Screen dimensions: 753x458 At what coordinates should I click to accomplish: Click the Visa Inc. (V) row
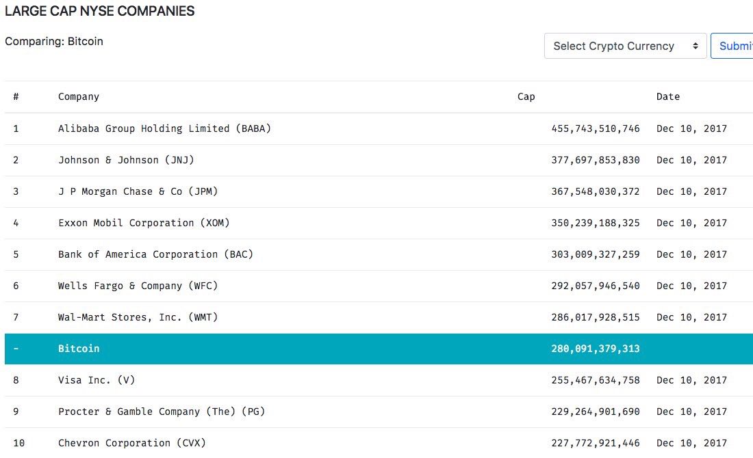(x=97, y=380)
